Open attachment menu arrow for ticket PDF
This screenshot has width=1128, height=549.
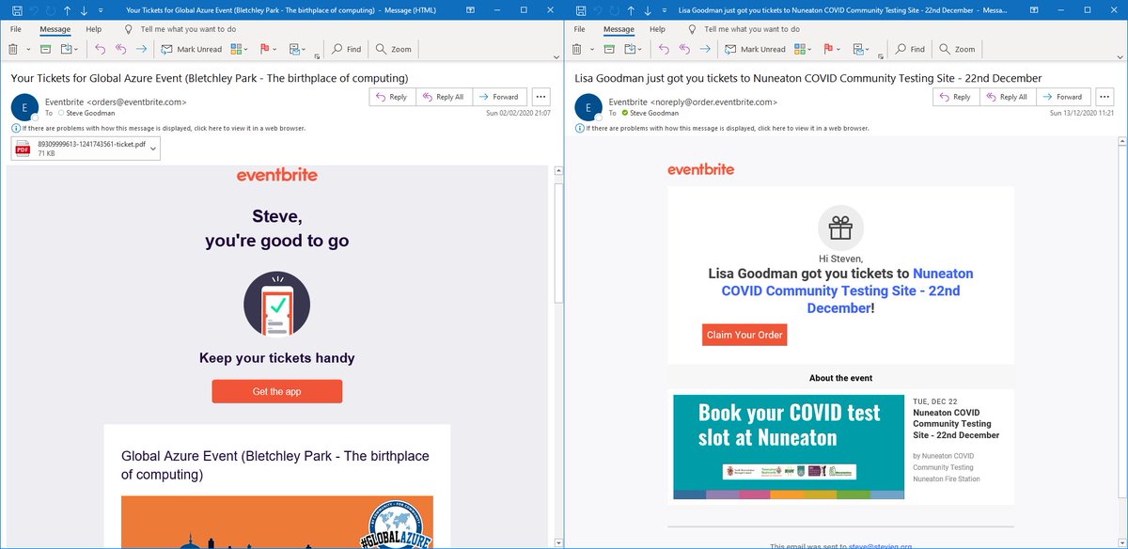(x=153, y=149)
